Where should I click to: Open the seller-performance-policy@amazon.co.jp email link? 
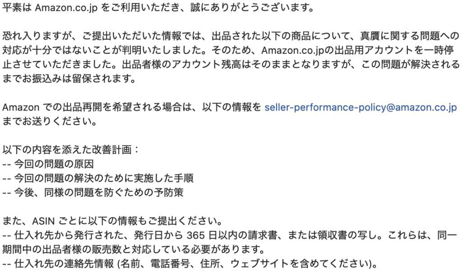pos(360,107)
